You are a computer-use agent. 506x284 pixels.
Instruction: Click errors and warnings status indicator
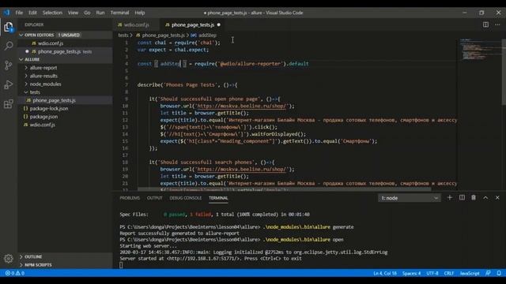14,274
